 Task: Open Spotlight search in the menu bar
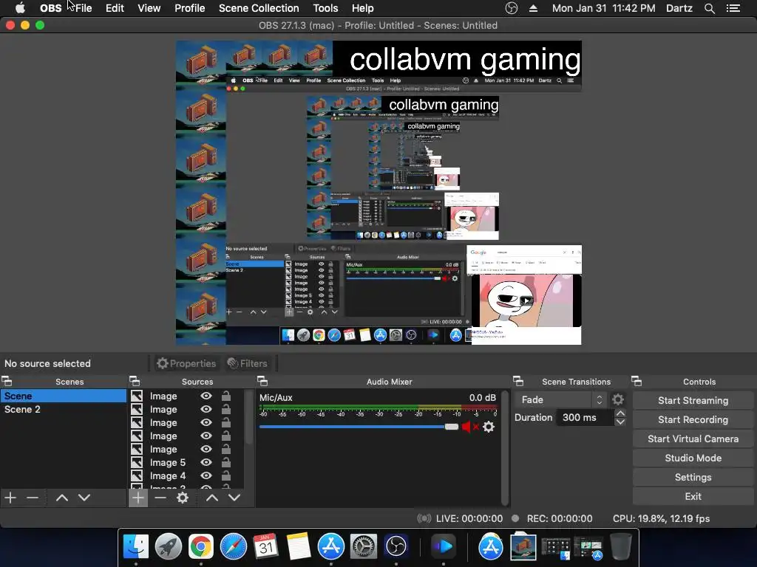pyautogui.click(x=709, y=8)
